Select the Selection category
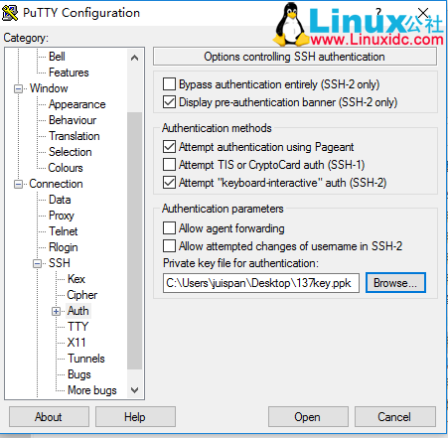 71,152
